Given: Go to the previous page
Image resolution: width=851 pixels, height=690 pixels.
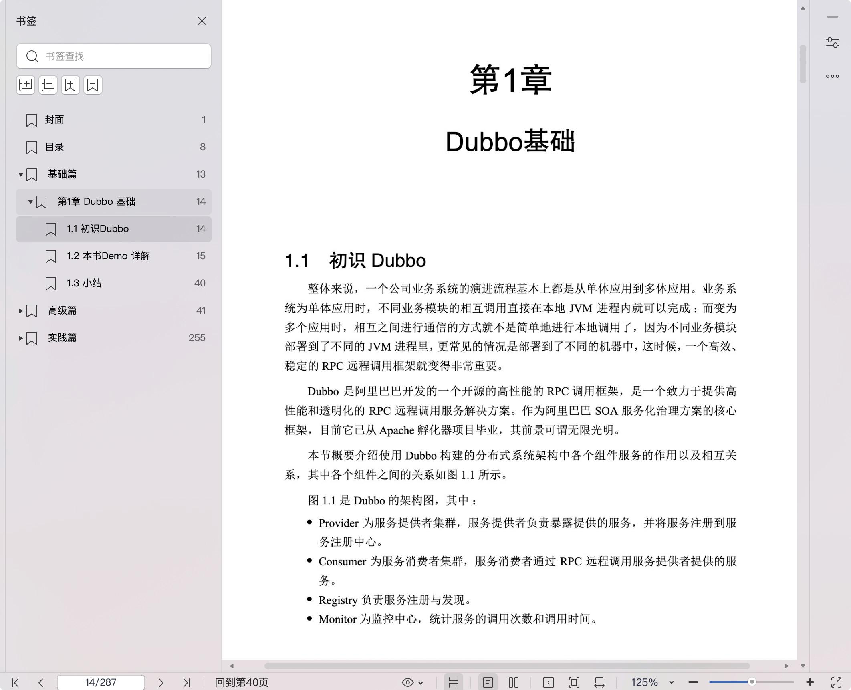Looking at the screenshot, I should (40, 682).
